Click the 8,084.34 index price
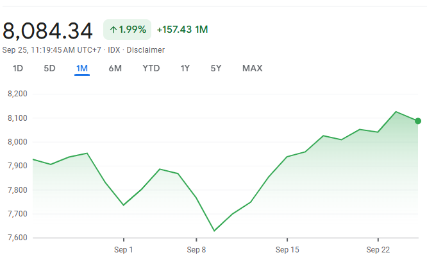Screen dimensions: 427x264 [48, 30]
